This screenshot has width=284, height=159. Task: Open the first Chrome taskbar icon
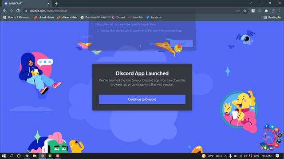[27, 156]
